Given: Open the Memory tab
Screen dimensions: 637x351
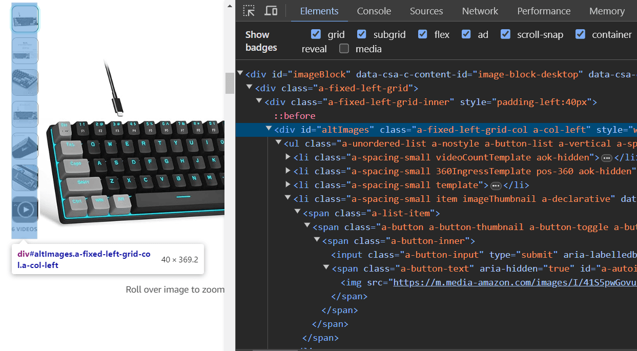Looking at the screenshot, I should click(x=607, y=11).
